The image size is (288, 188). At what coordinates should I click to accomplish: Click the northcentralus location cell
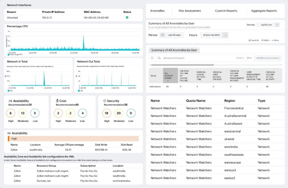(x=121, y=181)
